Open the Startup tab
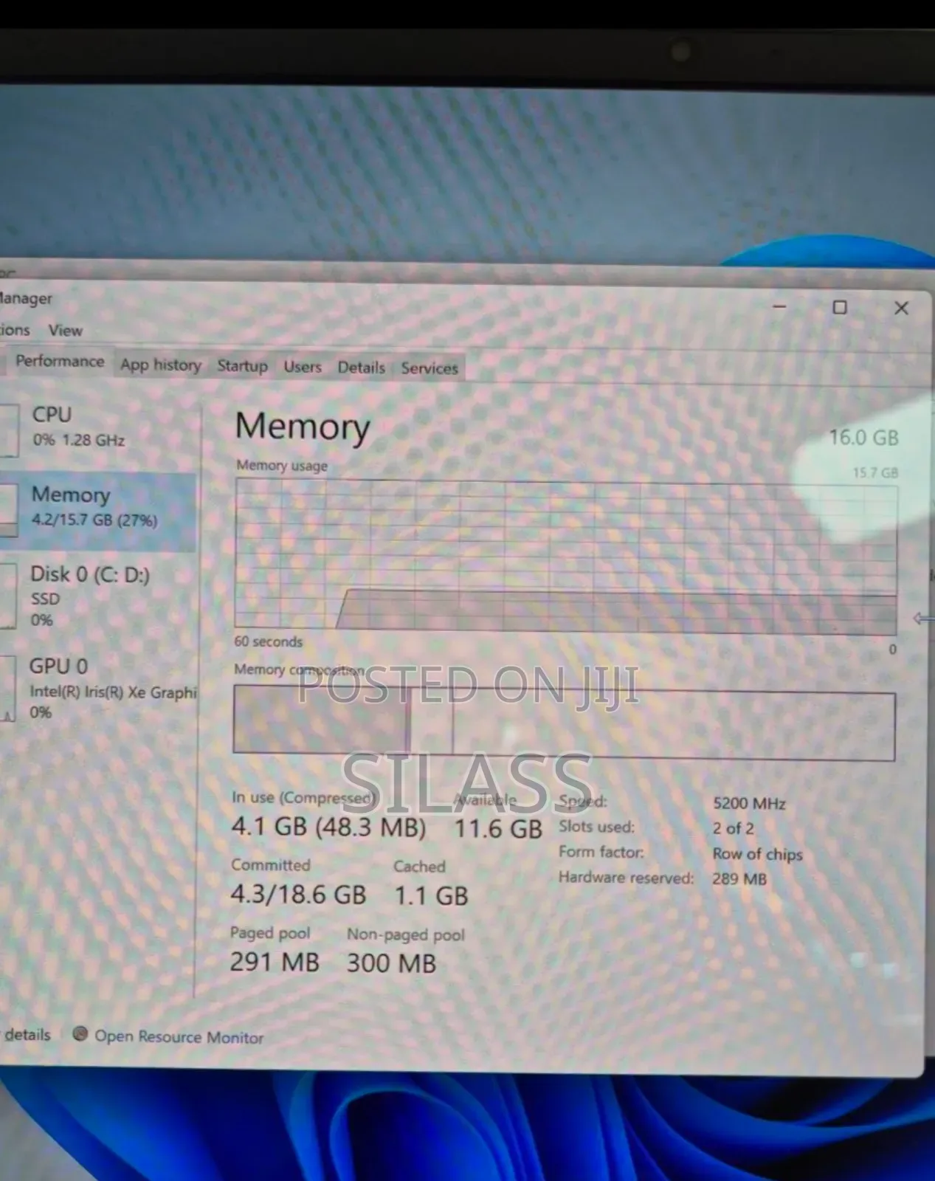The image size is (935, 1181). (x=242, y=366)
